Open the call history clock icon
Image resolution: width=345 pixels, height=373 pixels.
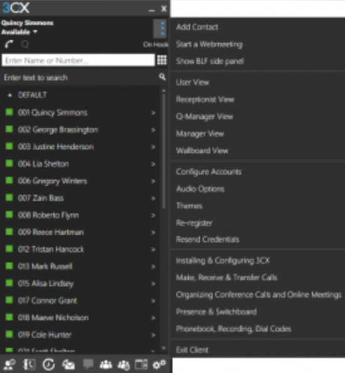[x=48, y=364]
